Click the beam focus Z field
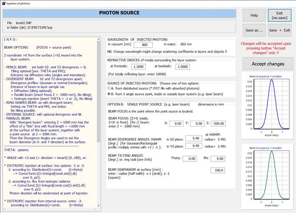 coord(218,123)
